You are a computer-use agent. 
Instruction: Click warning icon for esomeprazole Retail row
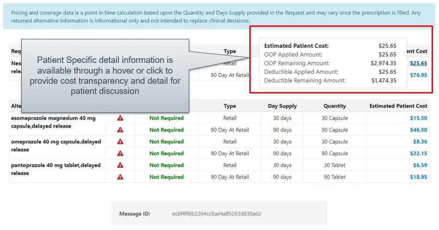(120, 118)
